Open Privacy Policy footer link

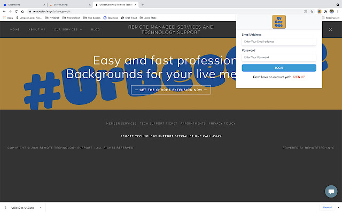[x=222, y=124]
